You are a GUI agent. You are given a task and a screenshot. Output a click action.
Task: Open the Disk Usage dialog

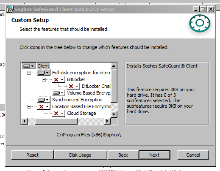80,155
